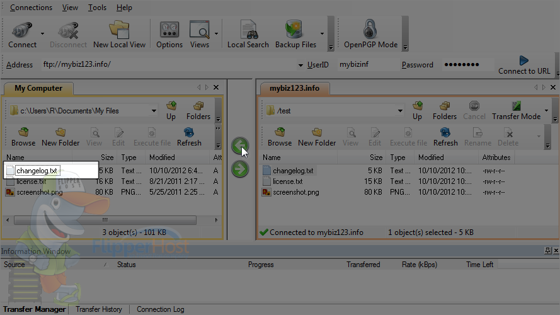Click Edit in My Computer pane
The image size is (560, 315).
(x=118, y=137)
